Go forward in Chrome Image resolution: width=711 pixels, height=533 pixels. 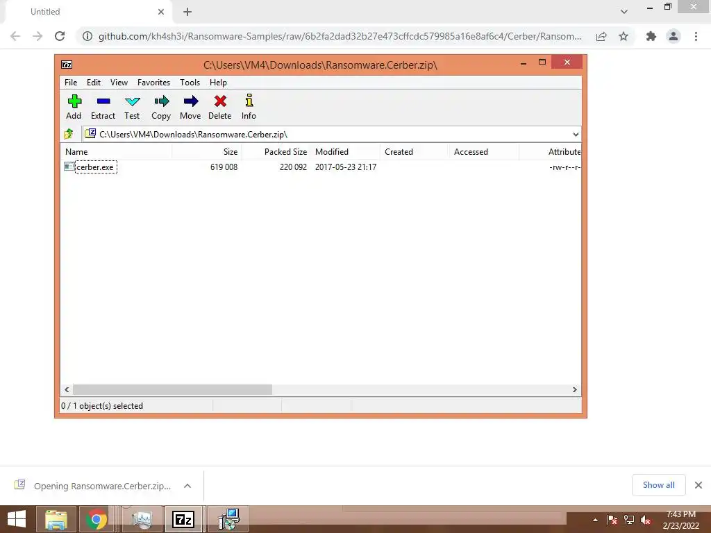point(37,36)
